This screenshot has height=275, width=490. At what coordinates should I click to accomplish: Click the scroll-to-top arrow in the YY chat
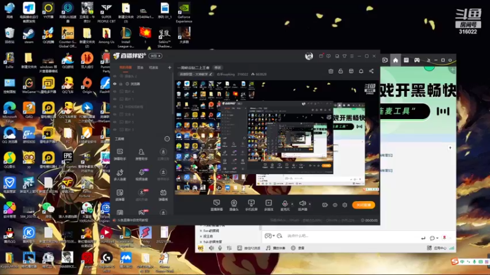coord(450,148)
